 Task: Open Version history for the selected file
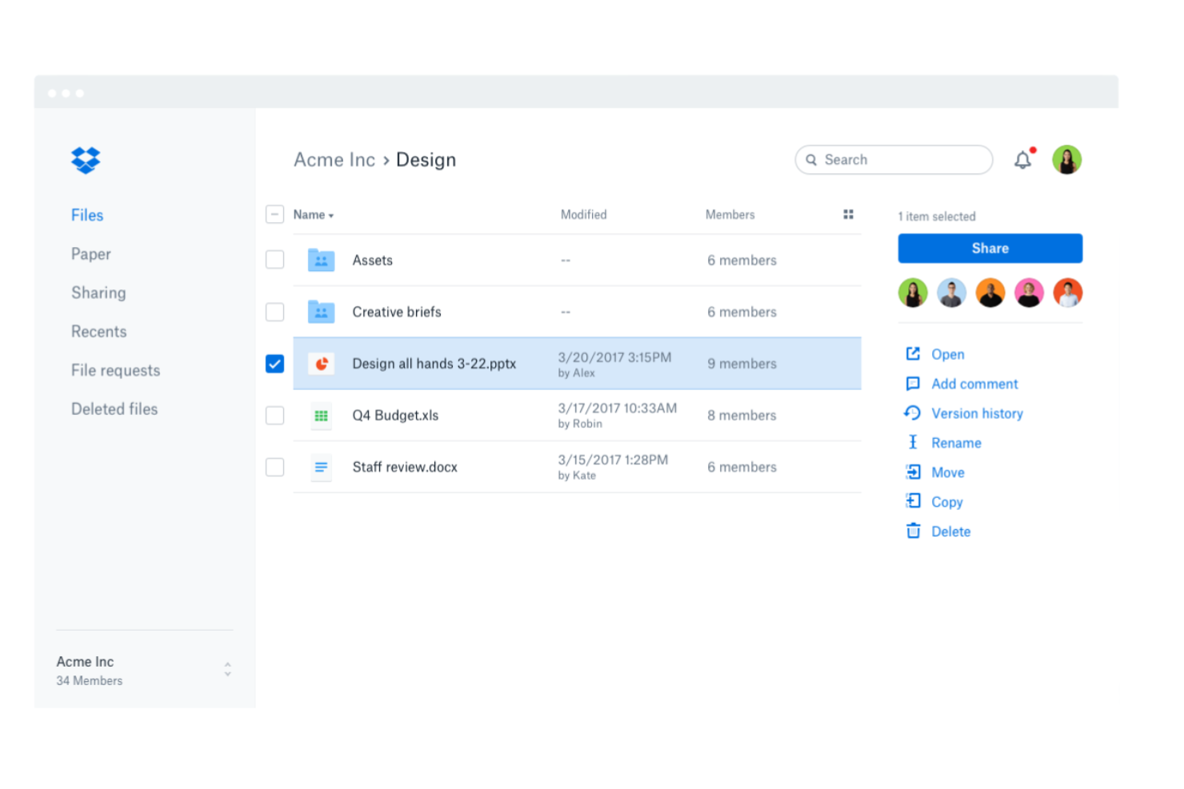(x=913, y=412)
